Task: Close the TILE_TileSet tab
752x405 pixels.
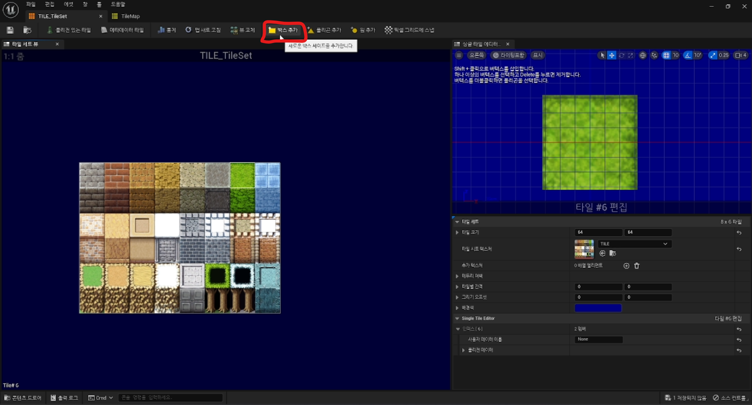Action: coord(101,16)
